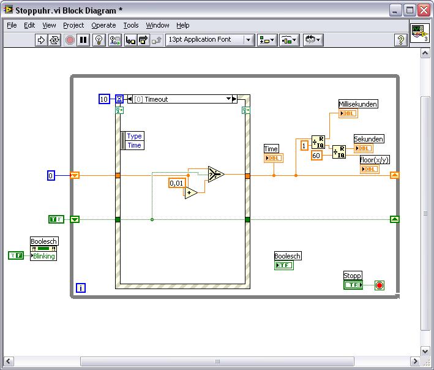Click the VI icon pane thumbnail
This screenshot has width=434, height=370.
click(419, 33)
